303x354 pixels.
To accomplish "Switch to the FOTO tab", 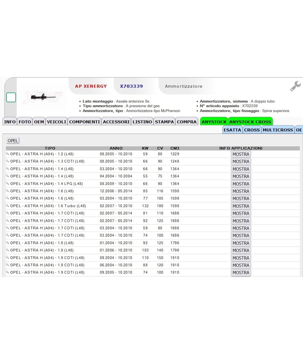I will point(25,122).
